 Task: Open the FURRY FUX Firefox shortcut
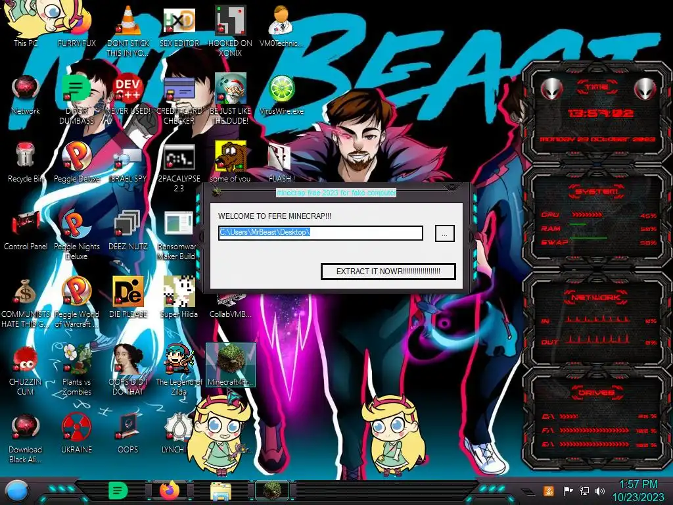click(76, 26)
